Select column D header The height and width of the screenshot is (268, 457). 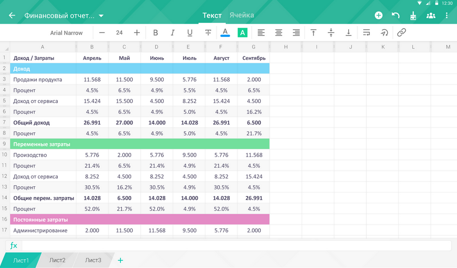coord(156,47)
